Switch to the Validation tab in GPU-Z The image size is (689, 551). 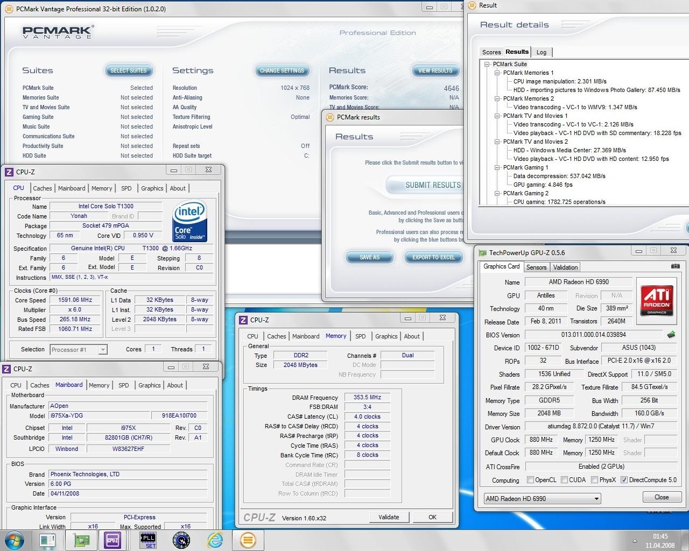point(565,267)
